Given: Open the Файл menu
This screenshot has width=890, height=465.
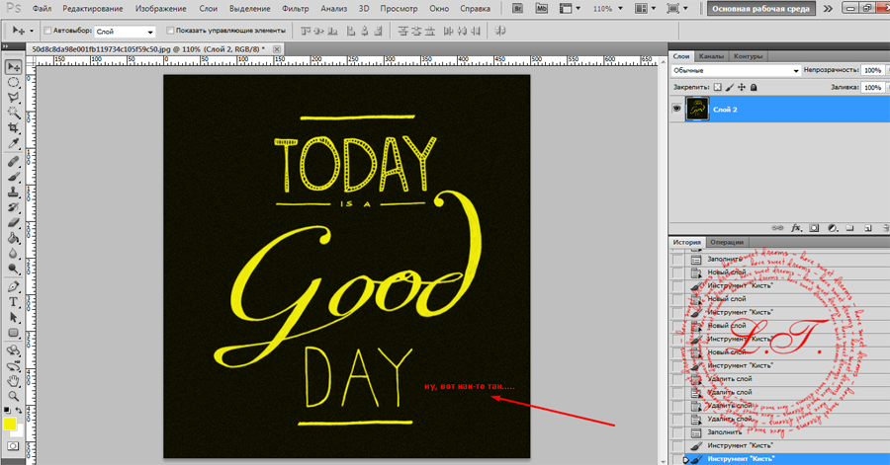Looking at the screenshot, I should (x=42, y=9).
